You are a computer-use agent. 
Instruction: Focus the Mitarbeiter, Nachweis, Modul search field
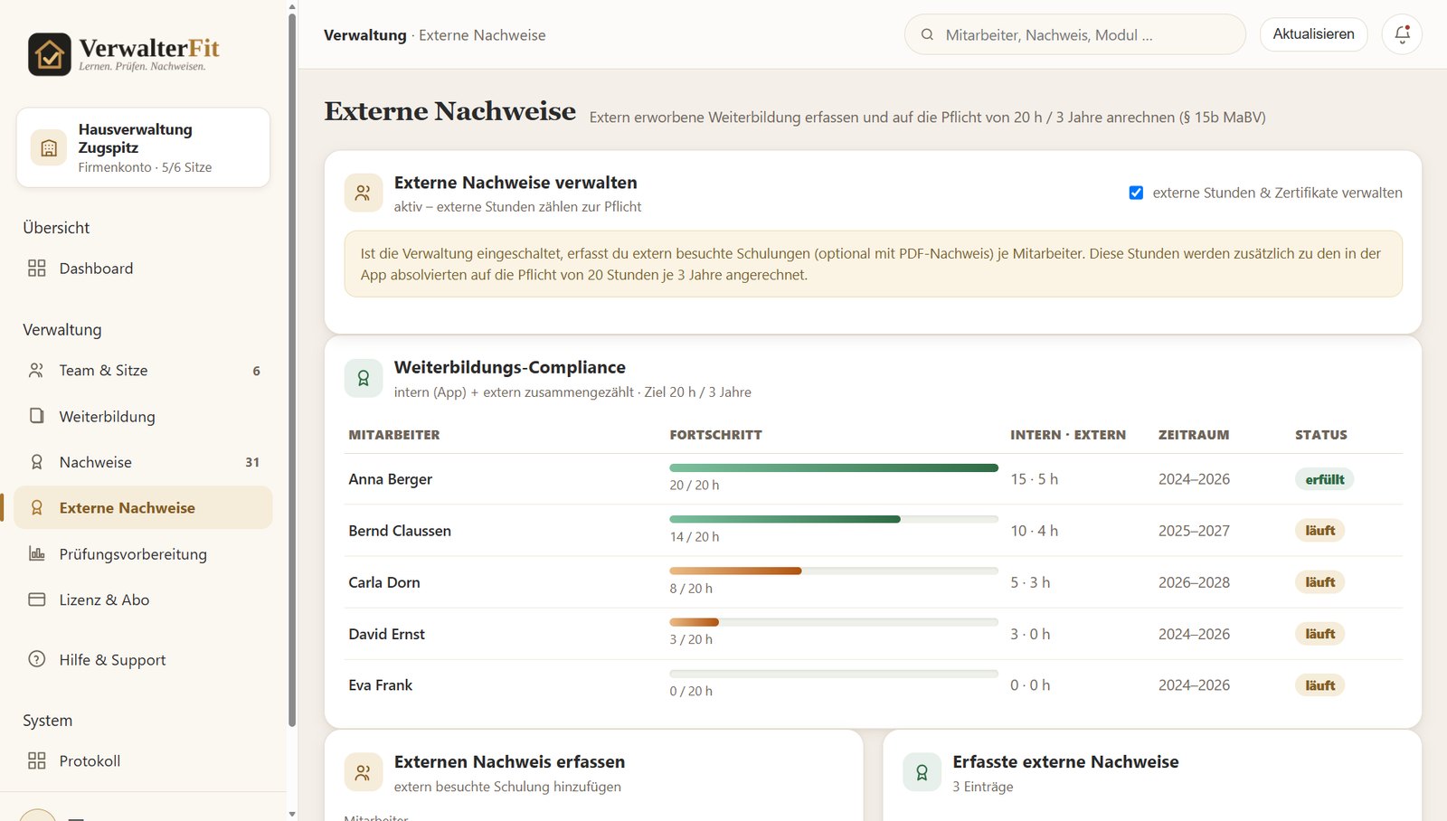click(1075, 35)
